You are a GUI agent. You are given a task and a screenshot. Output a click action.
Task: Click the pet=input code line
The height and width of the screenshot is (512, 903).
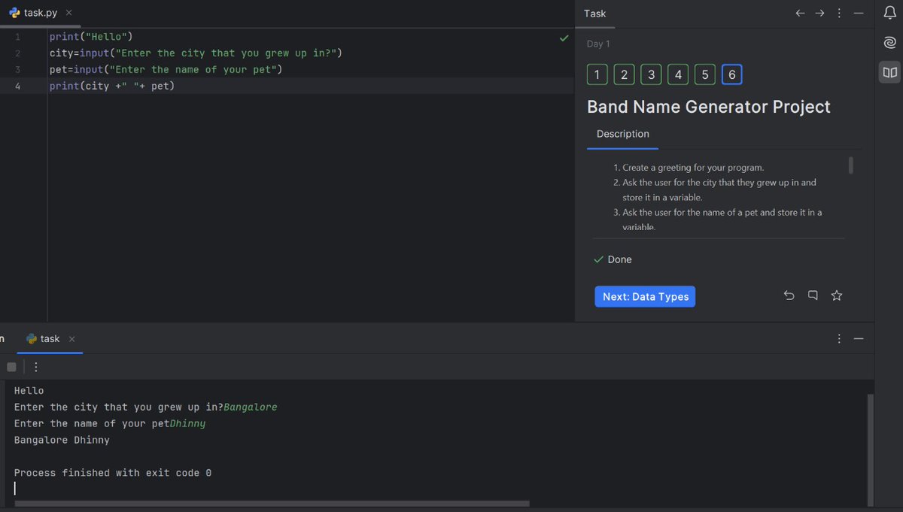[x=166, y=69]
